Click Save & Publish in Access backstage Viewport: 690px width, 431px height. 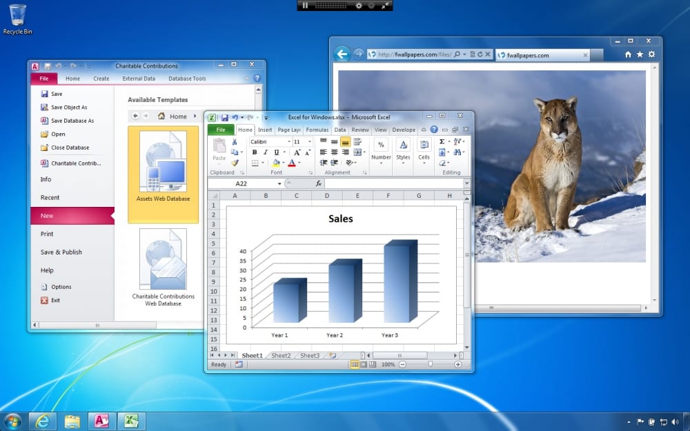coord(61,252)
